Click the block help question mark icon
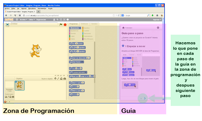Screen dimensions: 202x121 (x=68, y=20)
